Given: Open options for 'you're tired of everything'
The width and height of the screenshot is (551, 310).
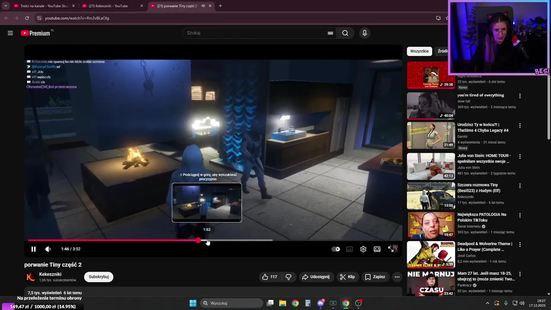Looking at the screenshot, I should point(520,96).
